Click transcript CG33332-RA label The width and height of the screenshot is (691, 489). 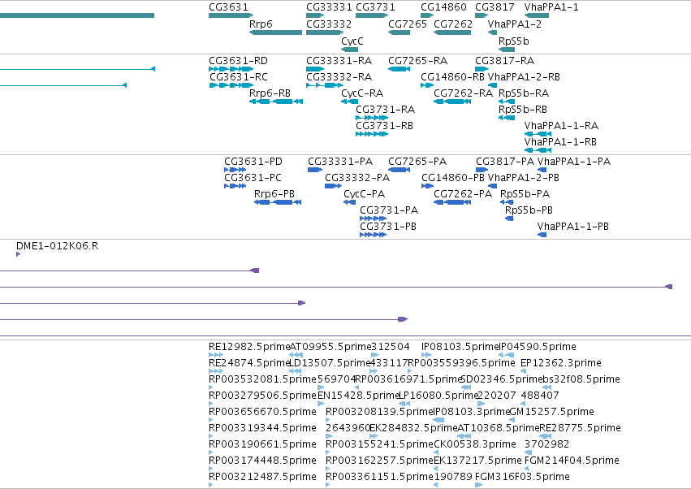tap(339, 77)
